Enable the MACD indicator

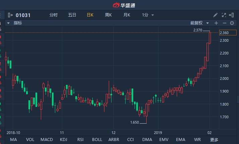tap(47, 140)
